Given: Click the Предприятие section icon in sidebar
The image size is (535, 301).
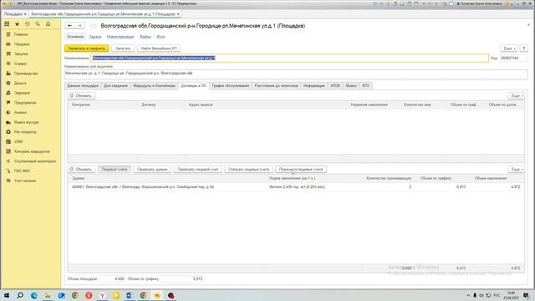Looking at the screenshot, I should coord(8,102).
